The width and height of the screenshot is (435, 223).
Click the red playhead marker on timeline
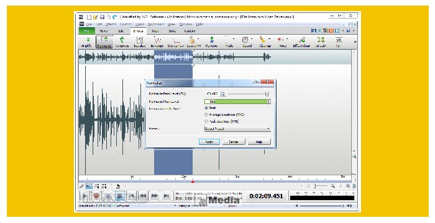pos(193,181)
